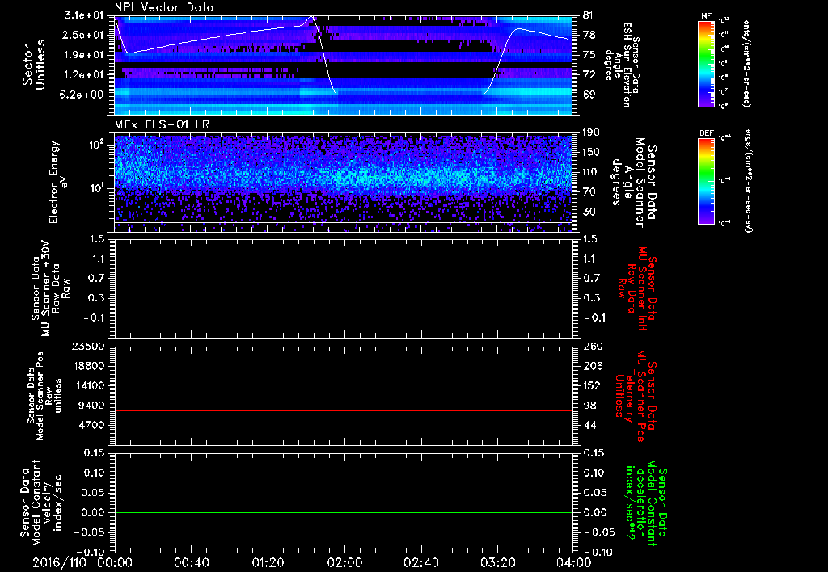828x572 pixels.
Task: Click the red MU Scanner Int Raw Data label
Action: tap(636, 288)
